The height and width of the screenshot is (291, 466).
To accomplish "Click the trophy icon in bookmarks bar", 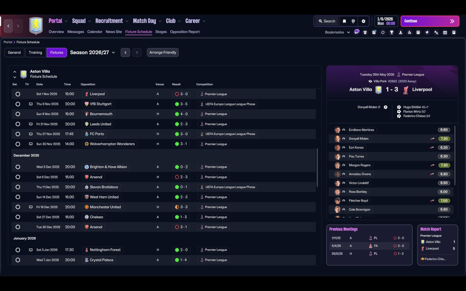I will click(x=392, y=32).
